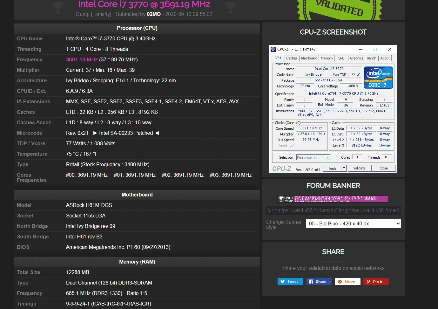Click the total memory size '12288 MB'
Image resolution: width=438 pixels, height=309 pixels.
pyautogui.click(x=77, y=272)
